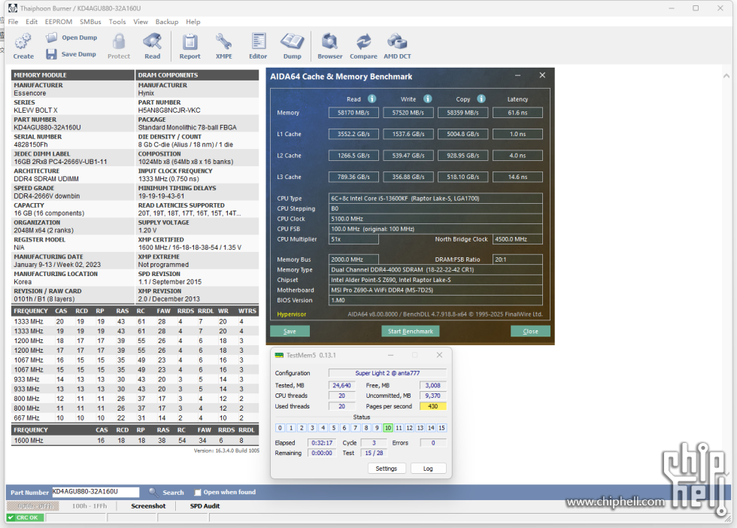
Task: Open the TestMem5 Log
Action: tap(428, 469)
